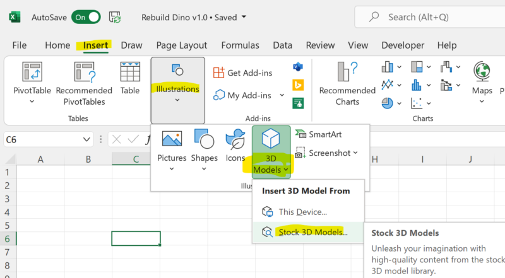Open the Review tab

tap(320, 45)
